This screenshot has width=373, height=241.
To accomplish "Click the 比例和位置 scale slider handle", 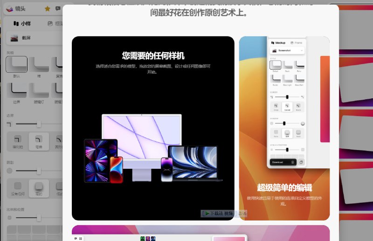I will [39, 218].
